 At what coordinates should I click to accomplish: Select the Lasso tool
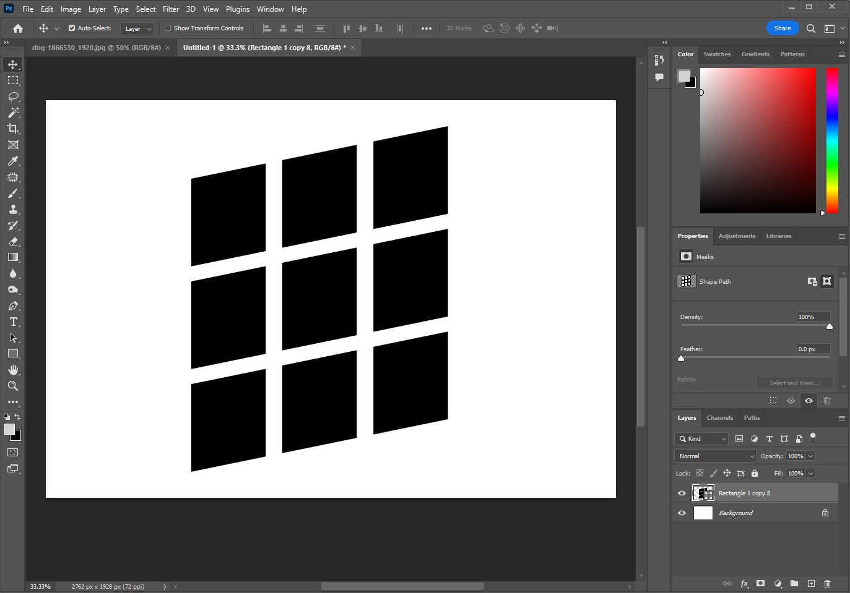coord(13,96)
